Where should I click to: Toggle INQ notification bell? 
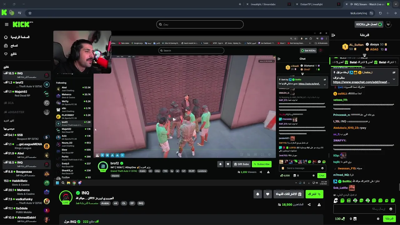257,194
